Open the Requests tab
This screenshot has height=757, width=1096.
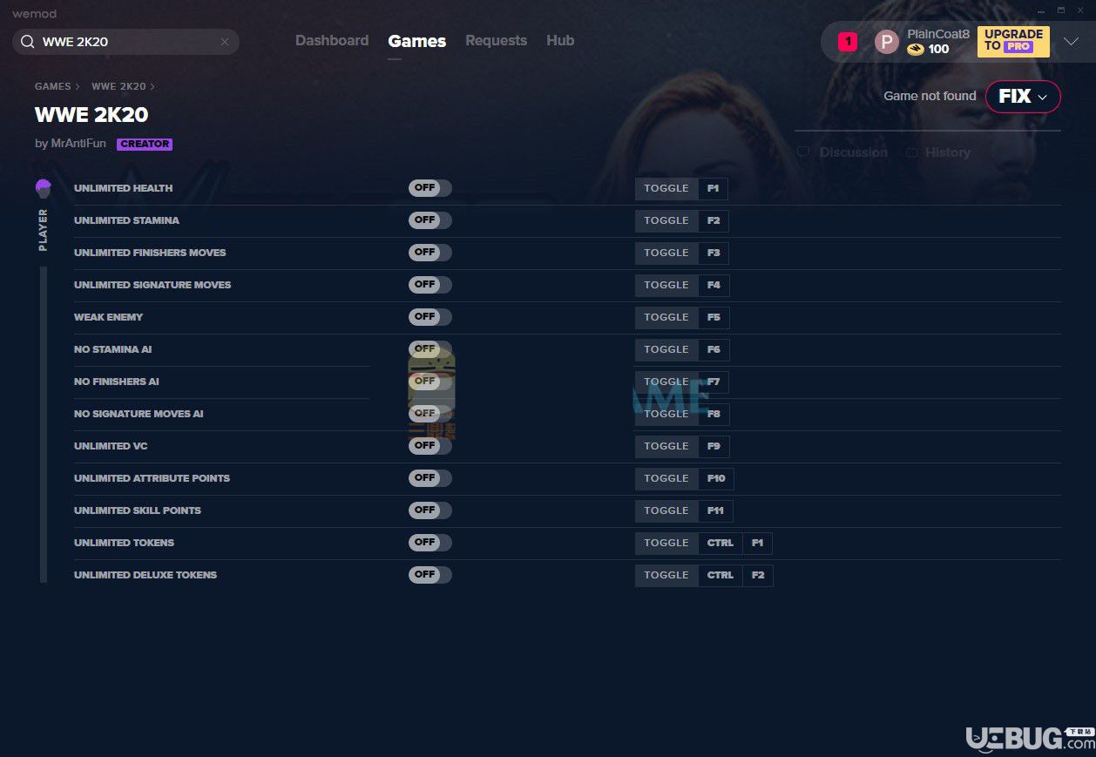pyautogui.click(x=496, y=41)
